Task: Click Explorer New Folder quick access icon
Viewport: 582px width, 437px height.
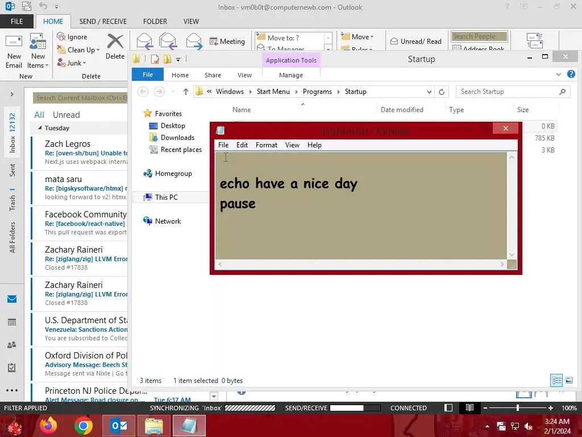Action: tap(168, 59)
